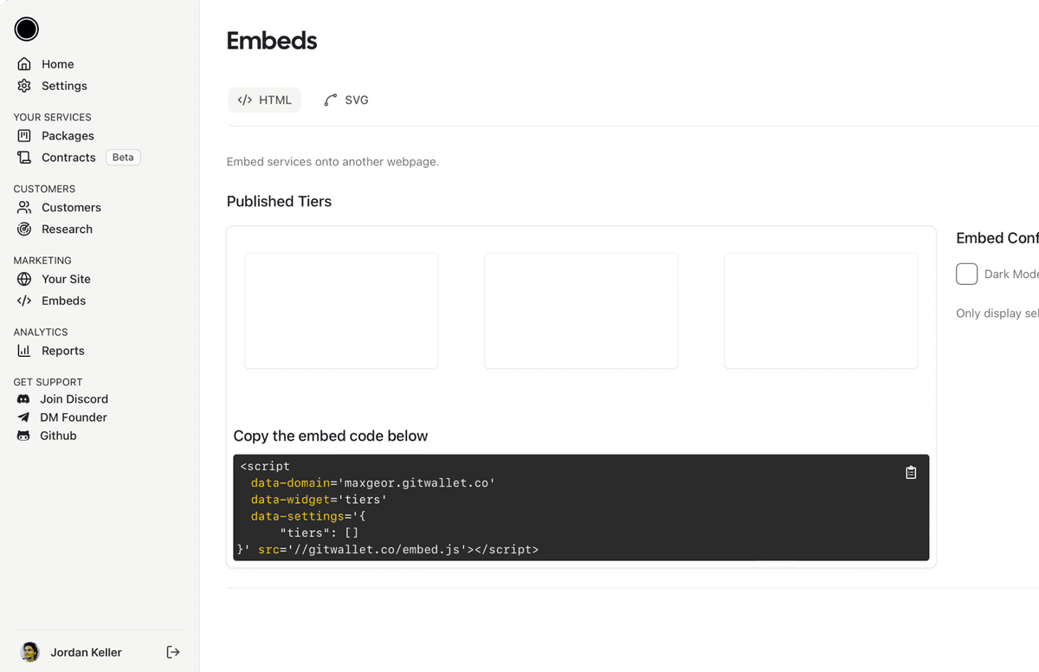This screenshot has height=672, width=1039.
Task: Click the DM Founder link
Action: pyautogui.click(x=73, y=417)
